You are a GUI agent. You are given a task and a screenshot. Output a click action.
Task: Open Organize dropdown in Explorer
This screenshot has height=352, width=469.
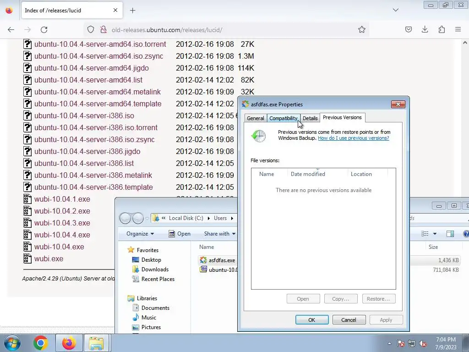(140, 234)
